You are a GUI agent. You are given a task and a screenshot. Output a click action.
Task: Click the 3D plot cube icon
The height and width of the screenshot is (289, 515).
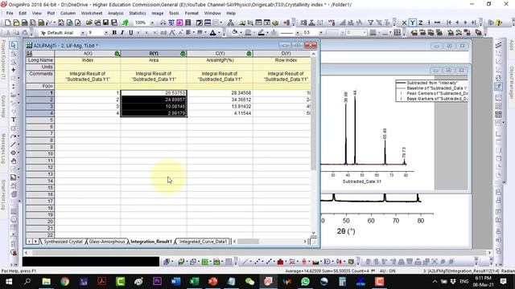(x=167, y=262)
